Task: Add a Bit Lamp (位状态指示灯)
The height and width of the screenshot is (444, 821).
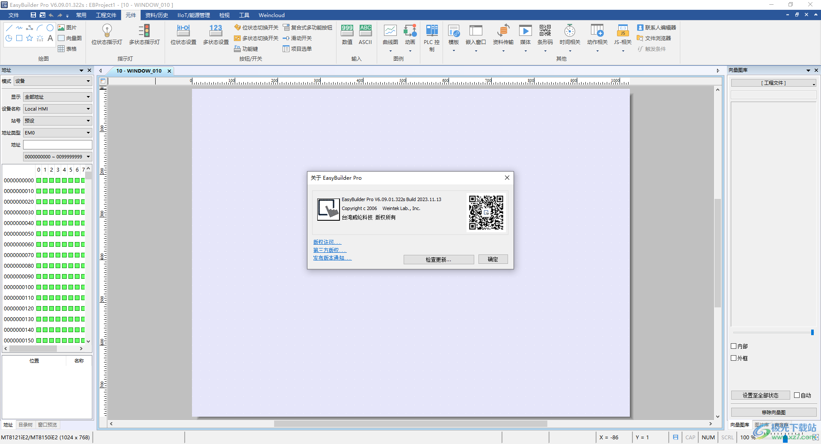Action: tap(107, 35)
